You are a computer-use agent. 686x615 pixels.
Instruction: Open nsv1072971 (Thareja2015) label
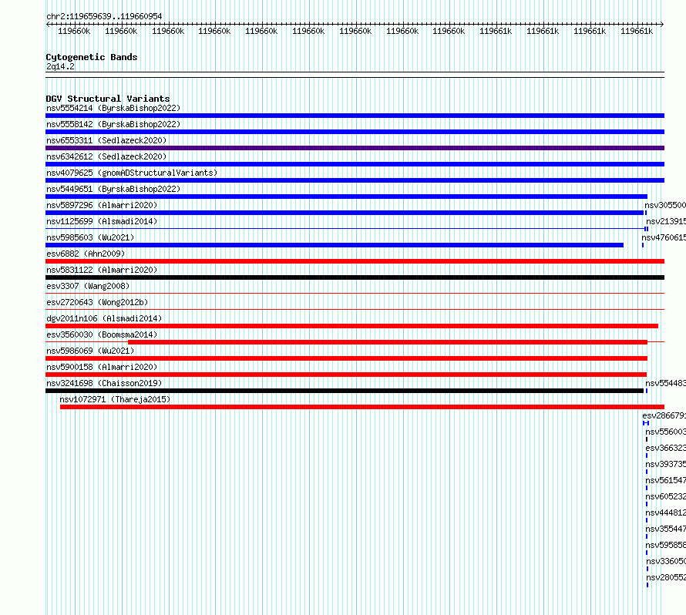tap(115, 399)
